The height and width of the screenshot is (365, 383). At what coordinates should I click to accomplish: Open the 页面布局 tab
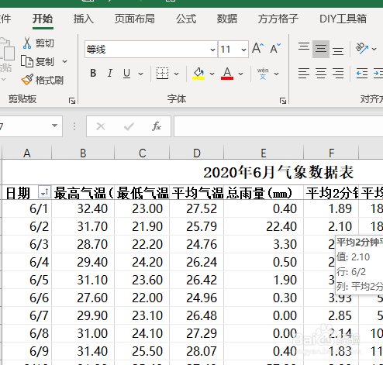click(x=135, y=19)
